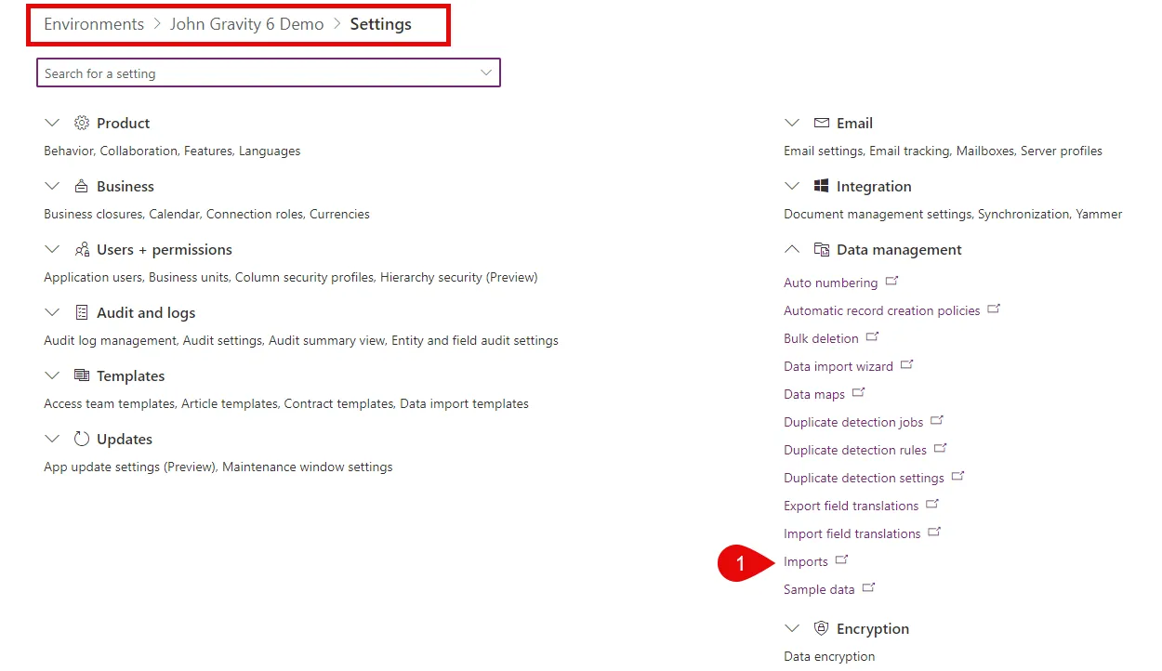Click the external-link icon beside Data maps

tap(859, 392)
